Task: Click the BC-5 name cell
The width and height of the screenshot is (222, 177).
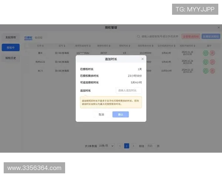Action: (x=40, y=71)
